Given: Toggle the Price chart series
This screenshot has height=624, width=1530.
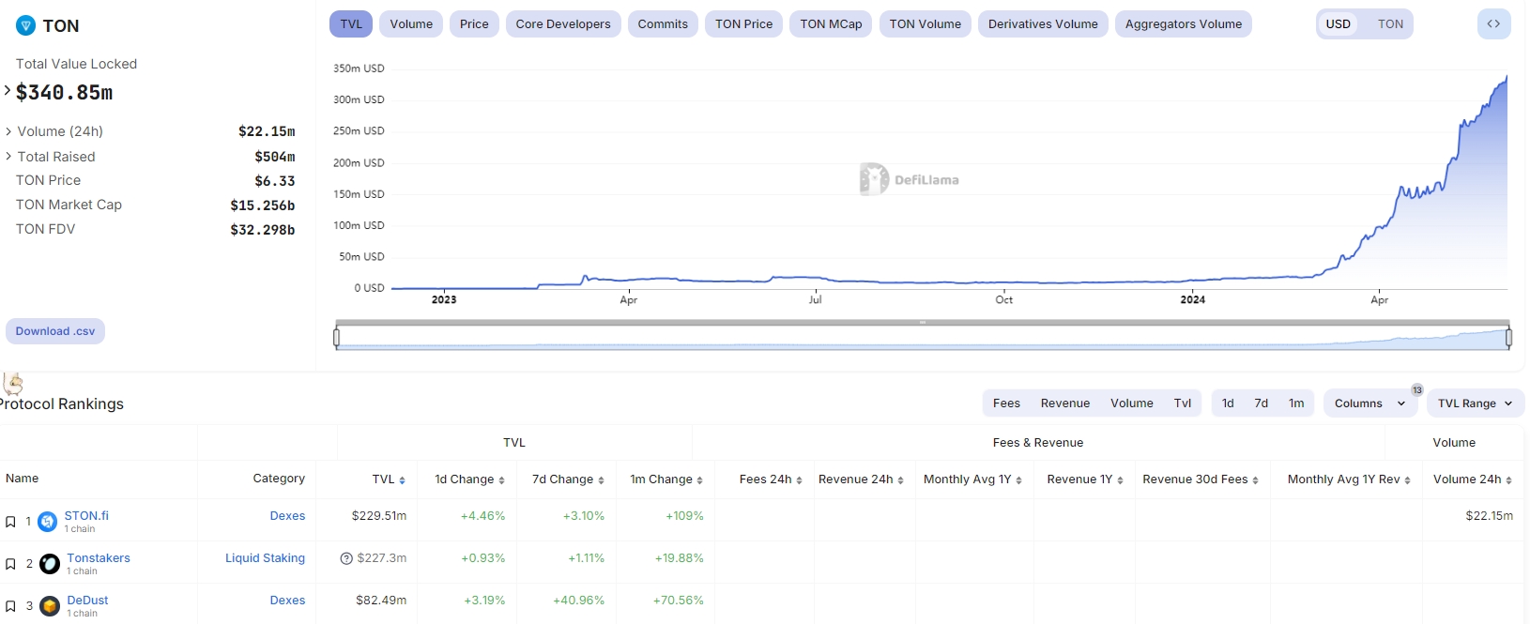Looking at the screenshot, I should tap(474, 24).
